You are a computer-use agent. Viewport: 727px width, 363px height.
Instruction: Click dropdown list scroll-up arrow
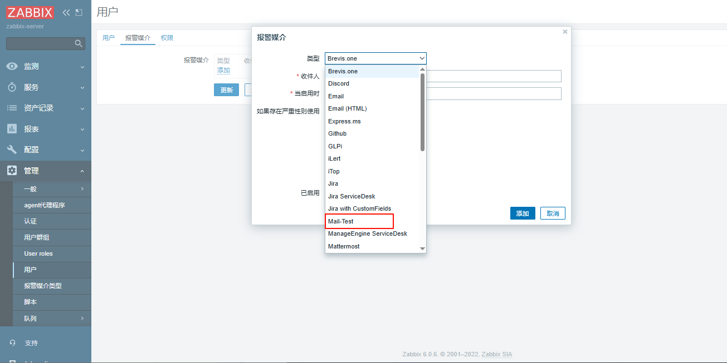(x=422, y=69)
